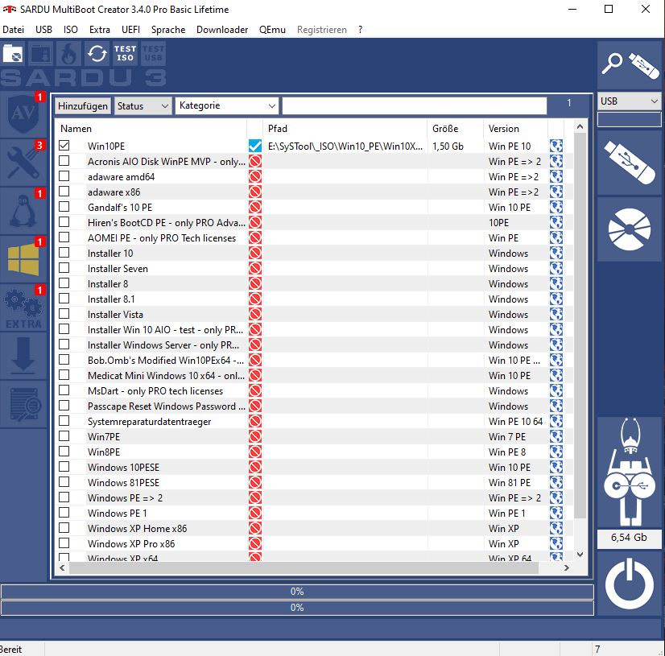Click the search USB magnifier icon
Image resolution: width=665 pixels, height=656 pixels.
coord(630,65)
